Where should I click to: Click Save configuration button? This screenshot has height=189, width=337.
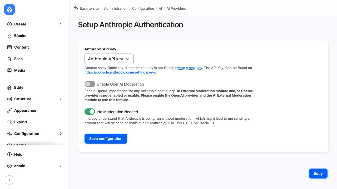[106, 139]
